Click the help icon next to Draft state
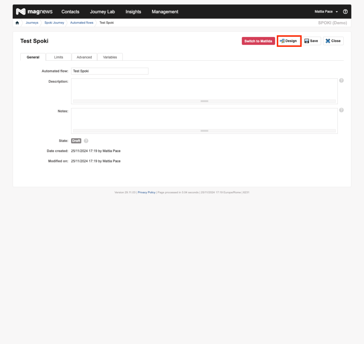364x344 pixels. click(x=86, y=141)
